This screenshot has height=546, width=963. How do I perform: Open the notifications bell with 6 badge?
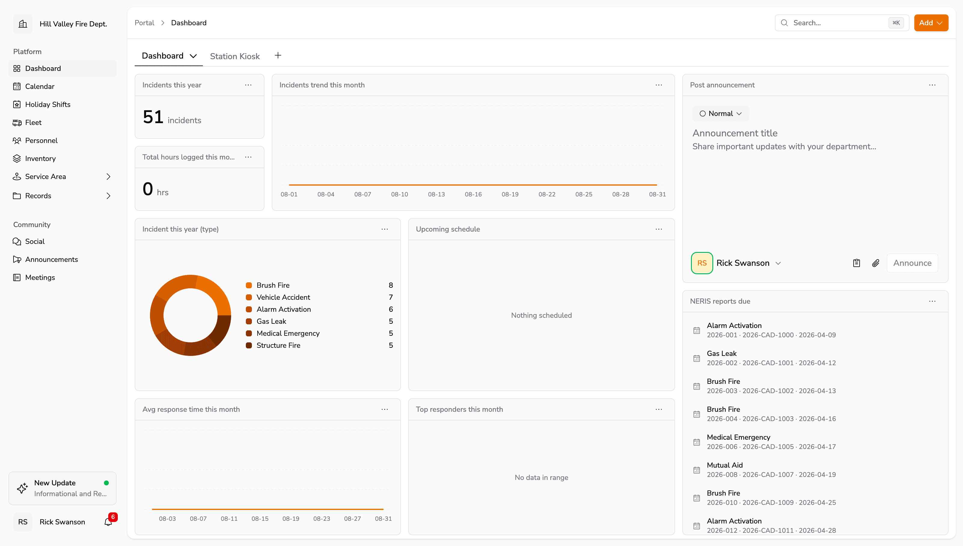(x=108, y=522)
